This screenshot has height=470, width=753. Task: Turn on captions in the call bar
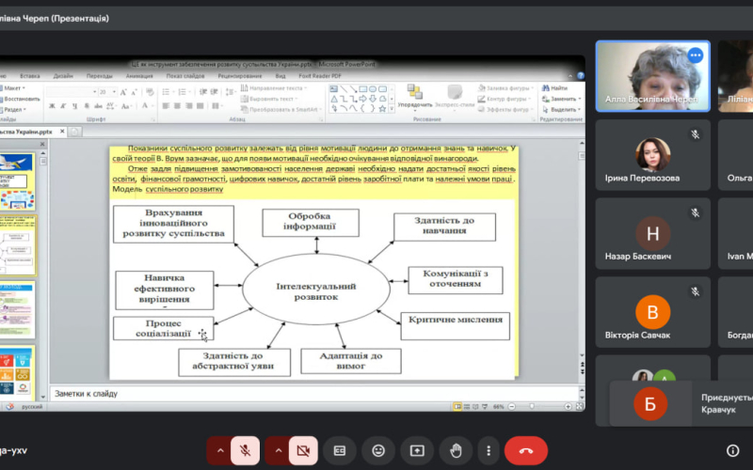point(340,450)
